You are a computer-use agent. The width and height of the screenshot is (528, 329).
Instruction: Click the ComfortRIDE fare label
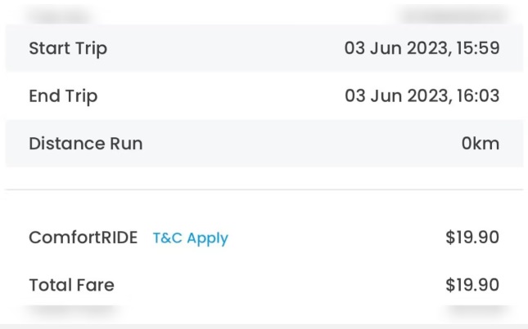coord(83,238)
